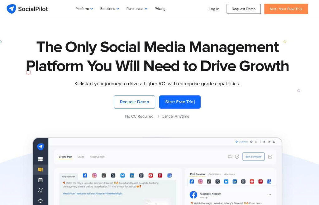Open the dashboard grid icon in the sidebar

(40, 159)
